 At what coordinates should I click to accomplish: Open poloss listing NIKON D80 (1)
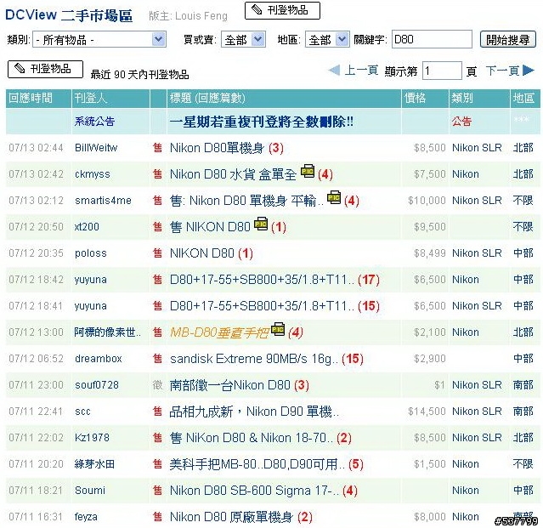[212, 253]
